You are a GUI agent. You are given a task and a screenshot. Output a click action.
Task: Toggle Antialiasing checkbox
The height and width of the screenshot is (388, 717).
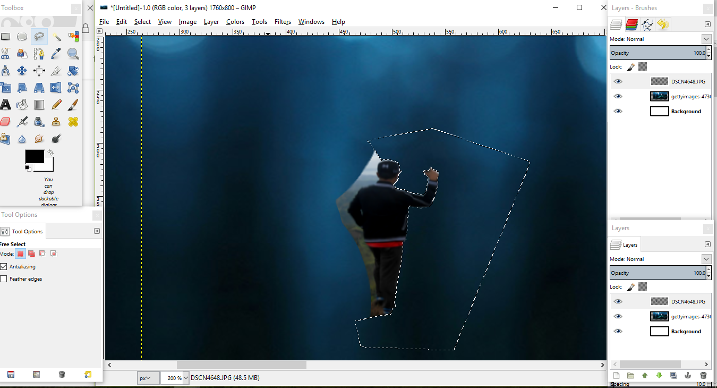(x=4, y=266)
